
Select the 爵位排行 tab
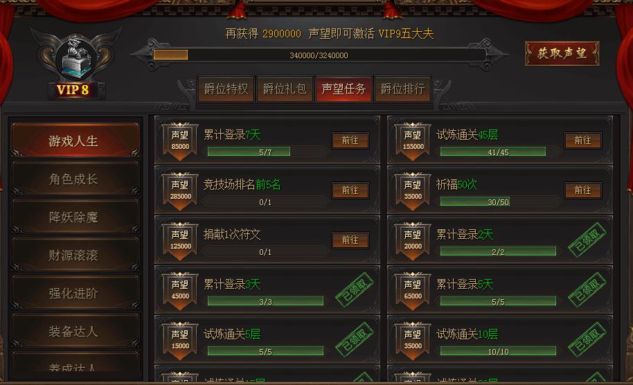click(x=402, y=89)
